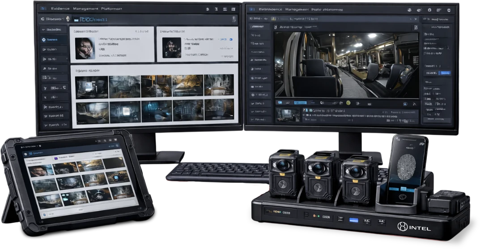
Task: Select last thumbnail in left monitor gallery top row
Action: click(x=219, y=85)
